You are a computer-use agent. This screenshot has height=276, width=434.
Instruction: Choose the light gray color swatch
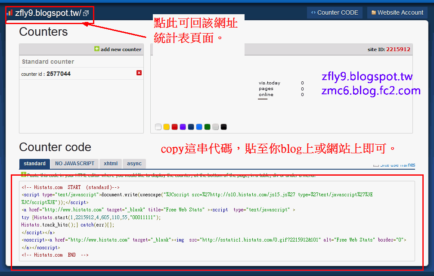[215, 127]
